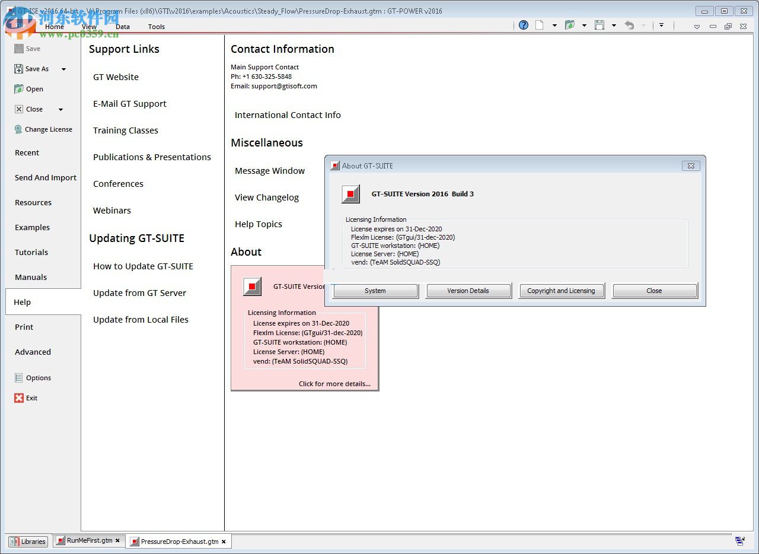Open the Tools ribbon tab
Image resolution: width=759 pixels, height=554 pixels.
[x=157, y=27]
